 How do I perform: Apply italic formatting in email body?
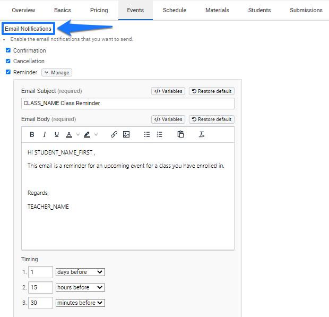(x=44, y=134)
